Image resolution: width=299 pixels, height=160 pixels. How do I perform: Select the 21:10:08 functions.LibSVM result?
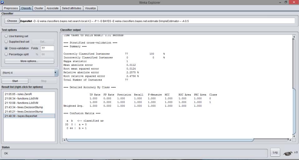(29, 103)
